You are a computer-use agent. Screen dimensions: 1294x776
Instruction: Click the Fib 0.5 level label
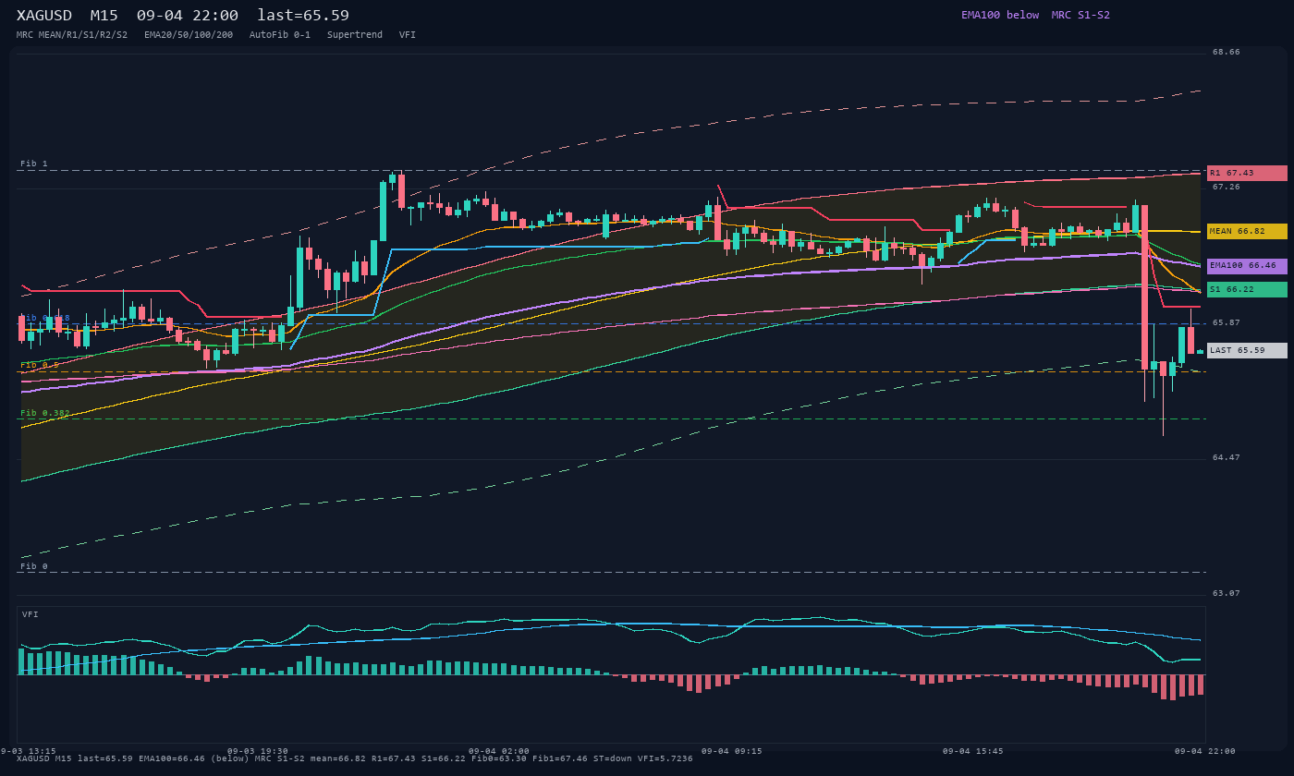pos(40,365)
